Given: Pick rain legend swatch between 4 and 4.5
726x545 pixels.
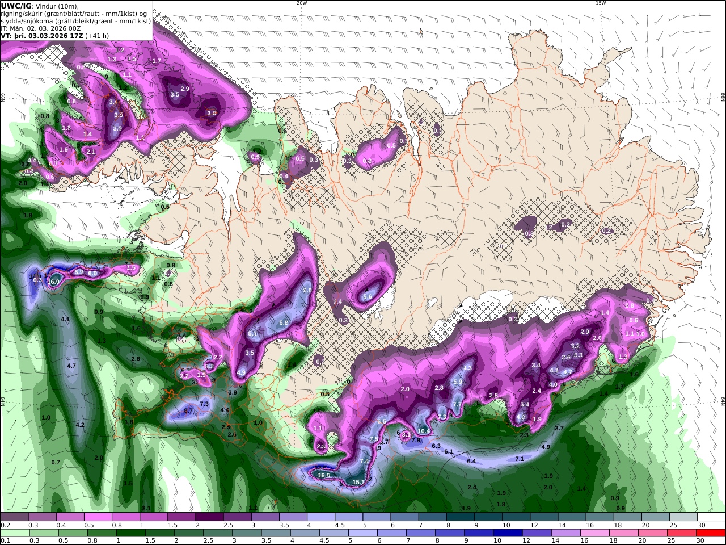Looking at the screenshot, I should 304,533.
